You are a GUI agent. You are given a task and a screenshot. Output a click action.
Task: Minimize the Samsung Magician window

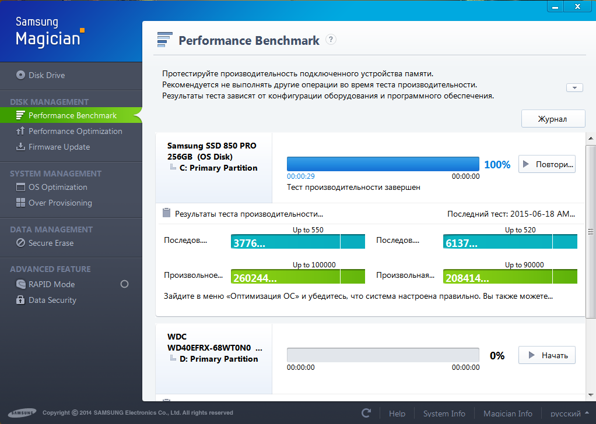(x=555, y=6)
